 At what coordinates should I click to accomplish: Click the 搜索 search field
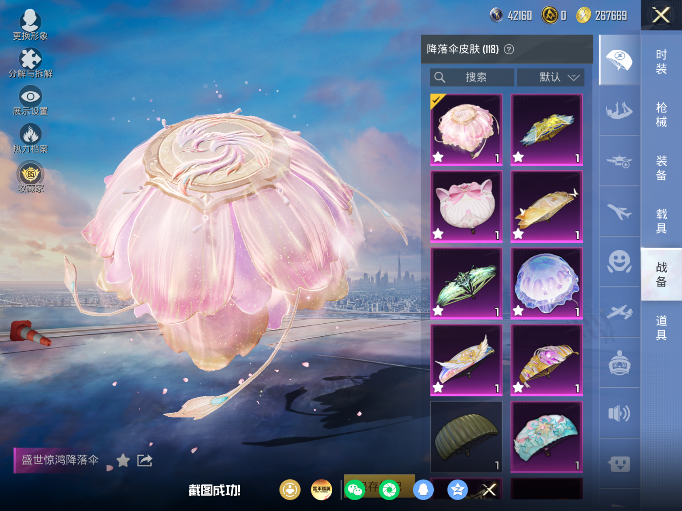click(472, 77)
